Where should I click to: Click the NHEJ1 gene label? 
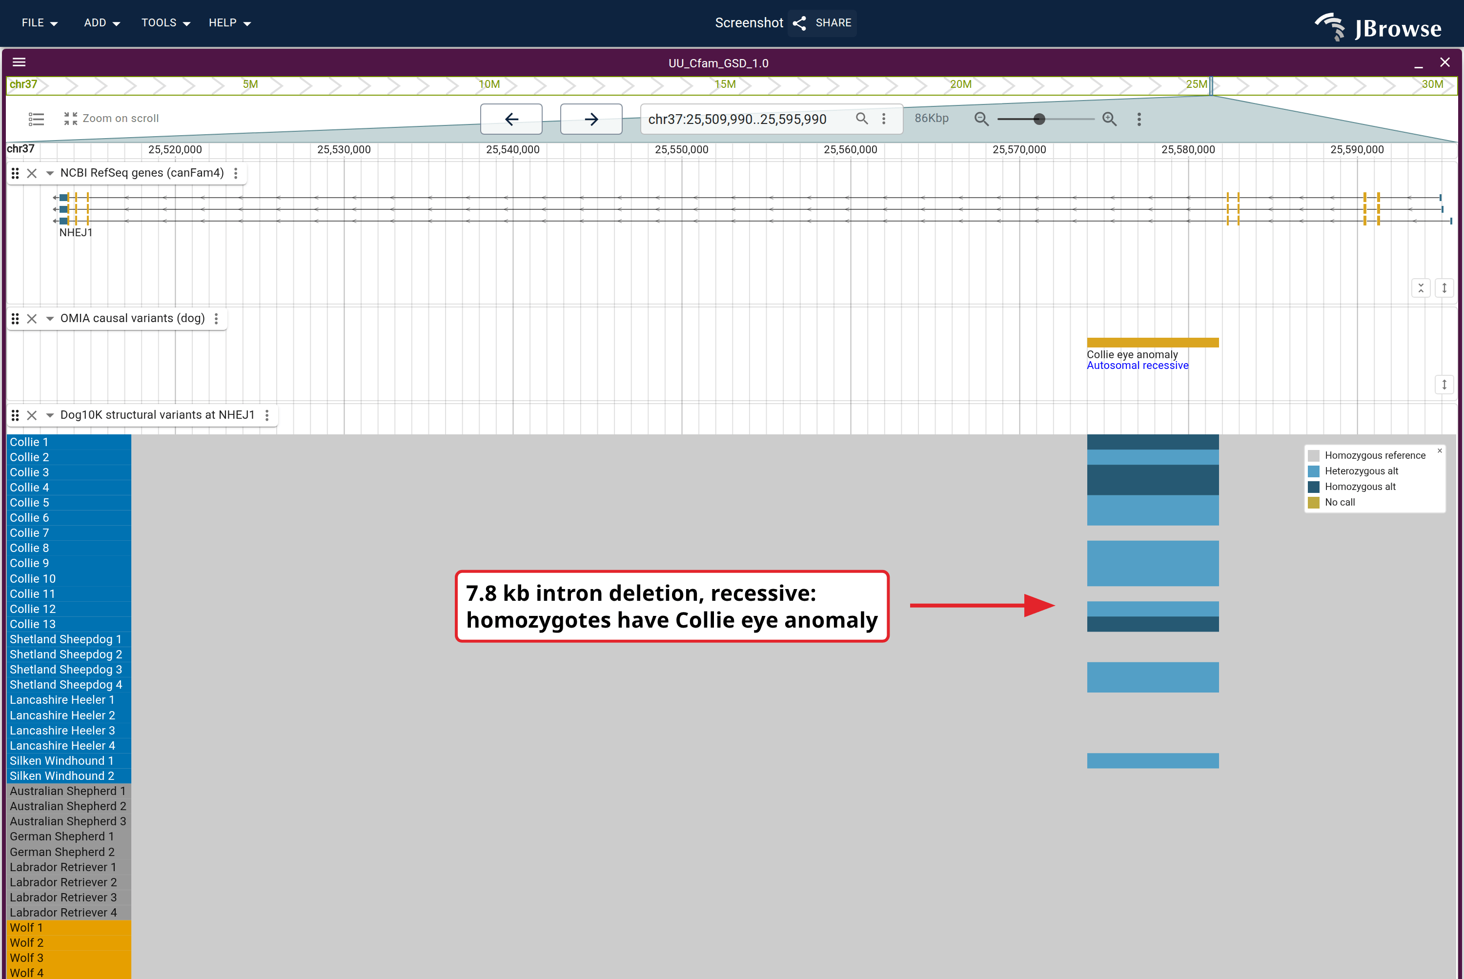[x=76, y=232]
